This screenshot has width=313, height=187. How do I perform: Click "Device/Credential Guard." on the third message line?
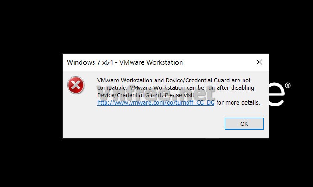(130, 95)
